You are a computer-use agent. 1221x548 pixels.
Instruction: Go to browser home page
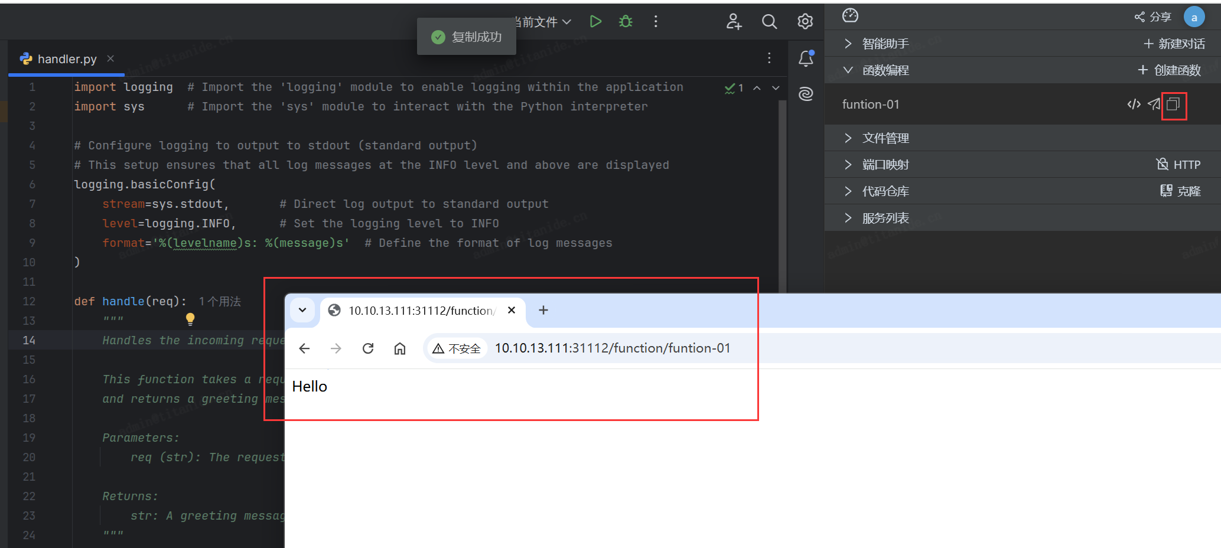tap(400, 348)
